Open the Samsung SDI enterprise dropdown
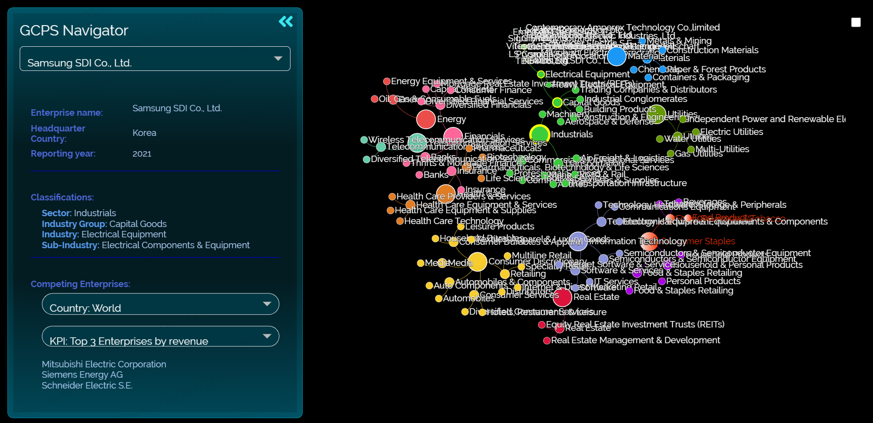The height and width of the screenshot is (423, 873). click(x=155, y=59)
